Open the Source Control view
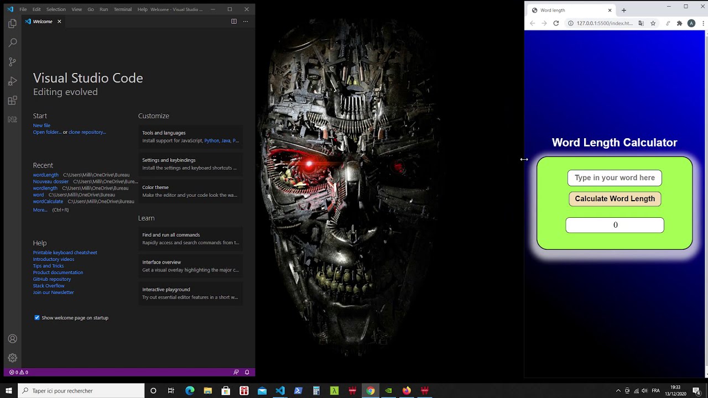This screenshot has height=398, width=708. [12, 62]
